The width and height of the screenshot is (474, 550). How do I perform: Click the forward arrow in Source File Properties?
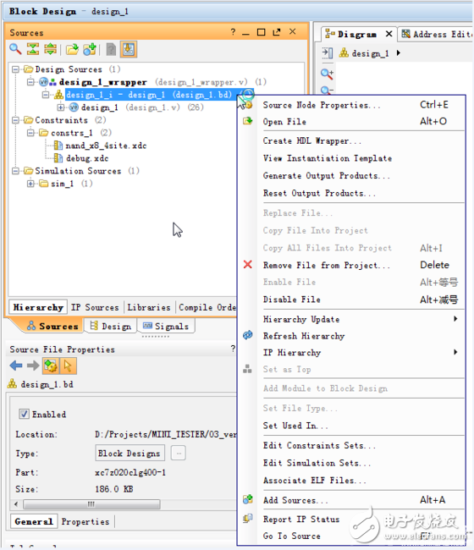(33, 366)
